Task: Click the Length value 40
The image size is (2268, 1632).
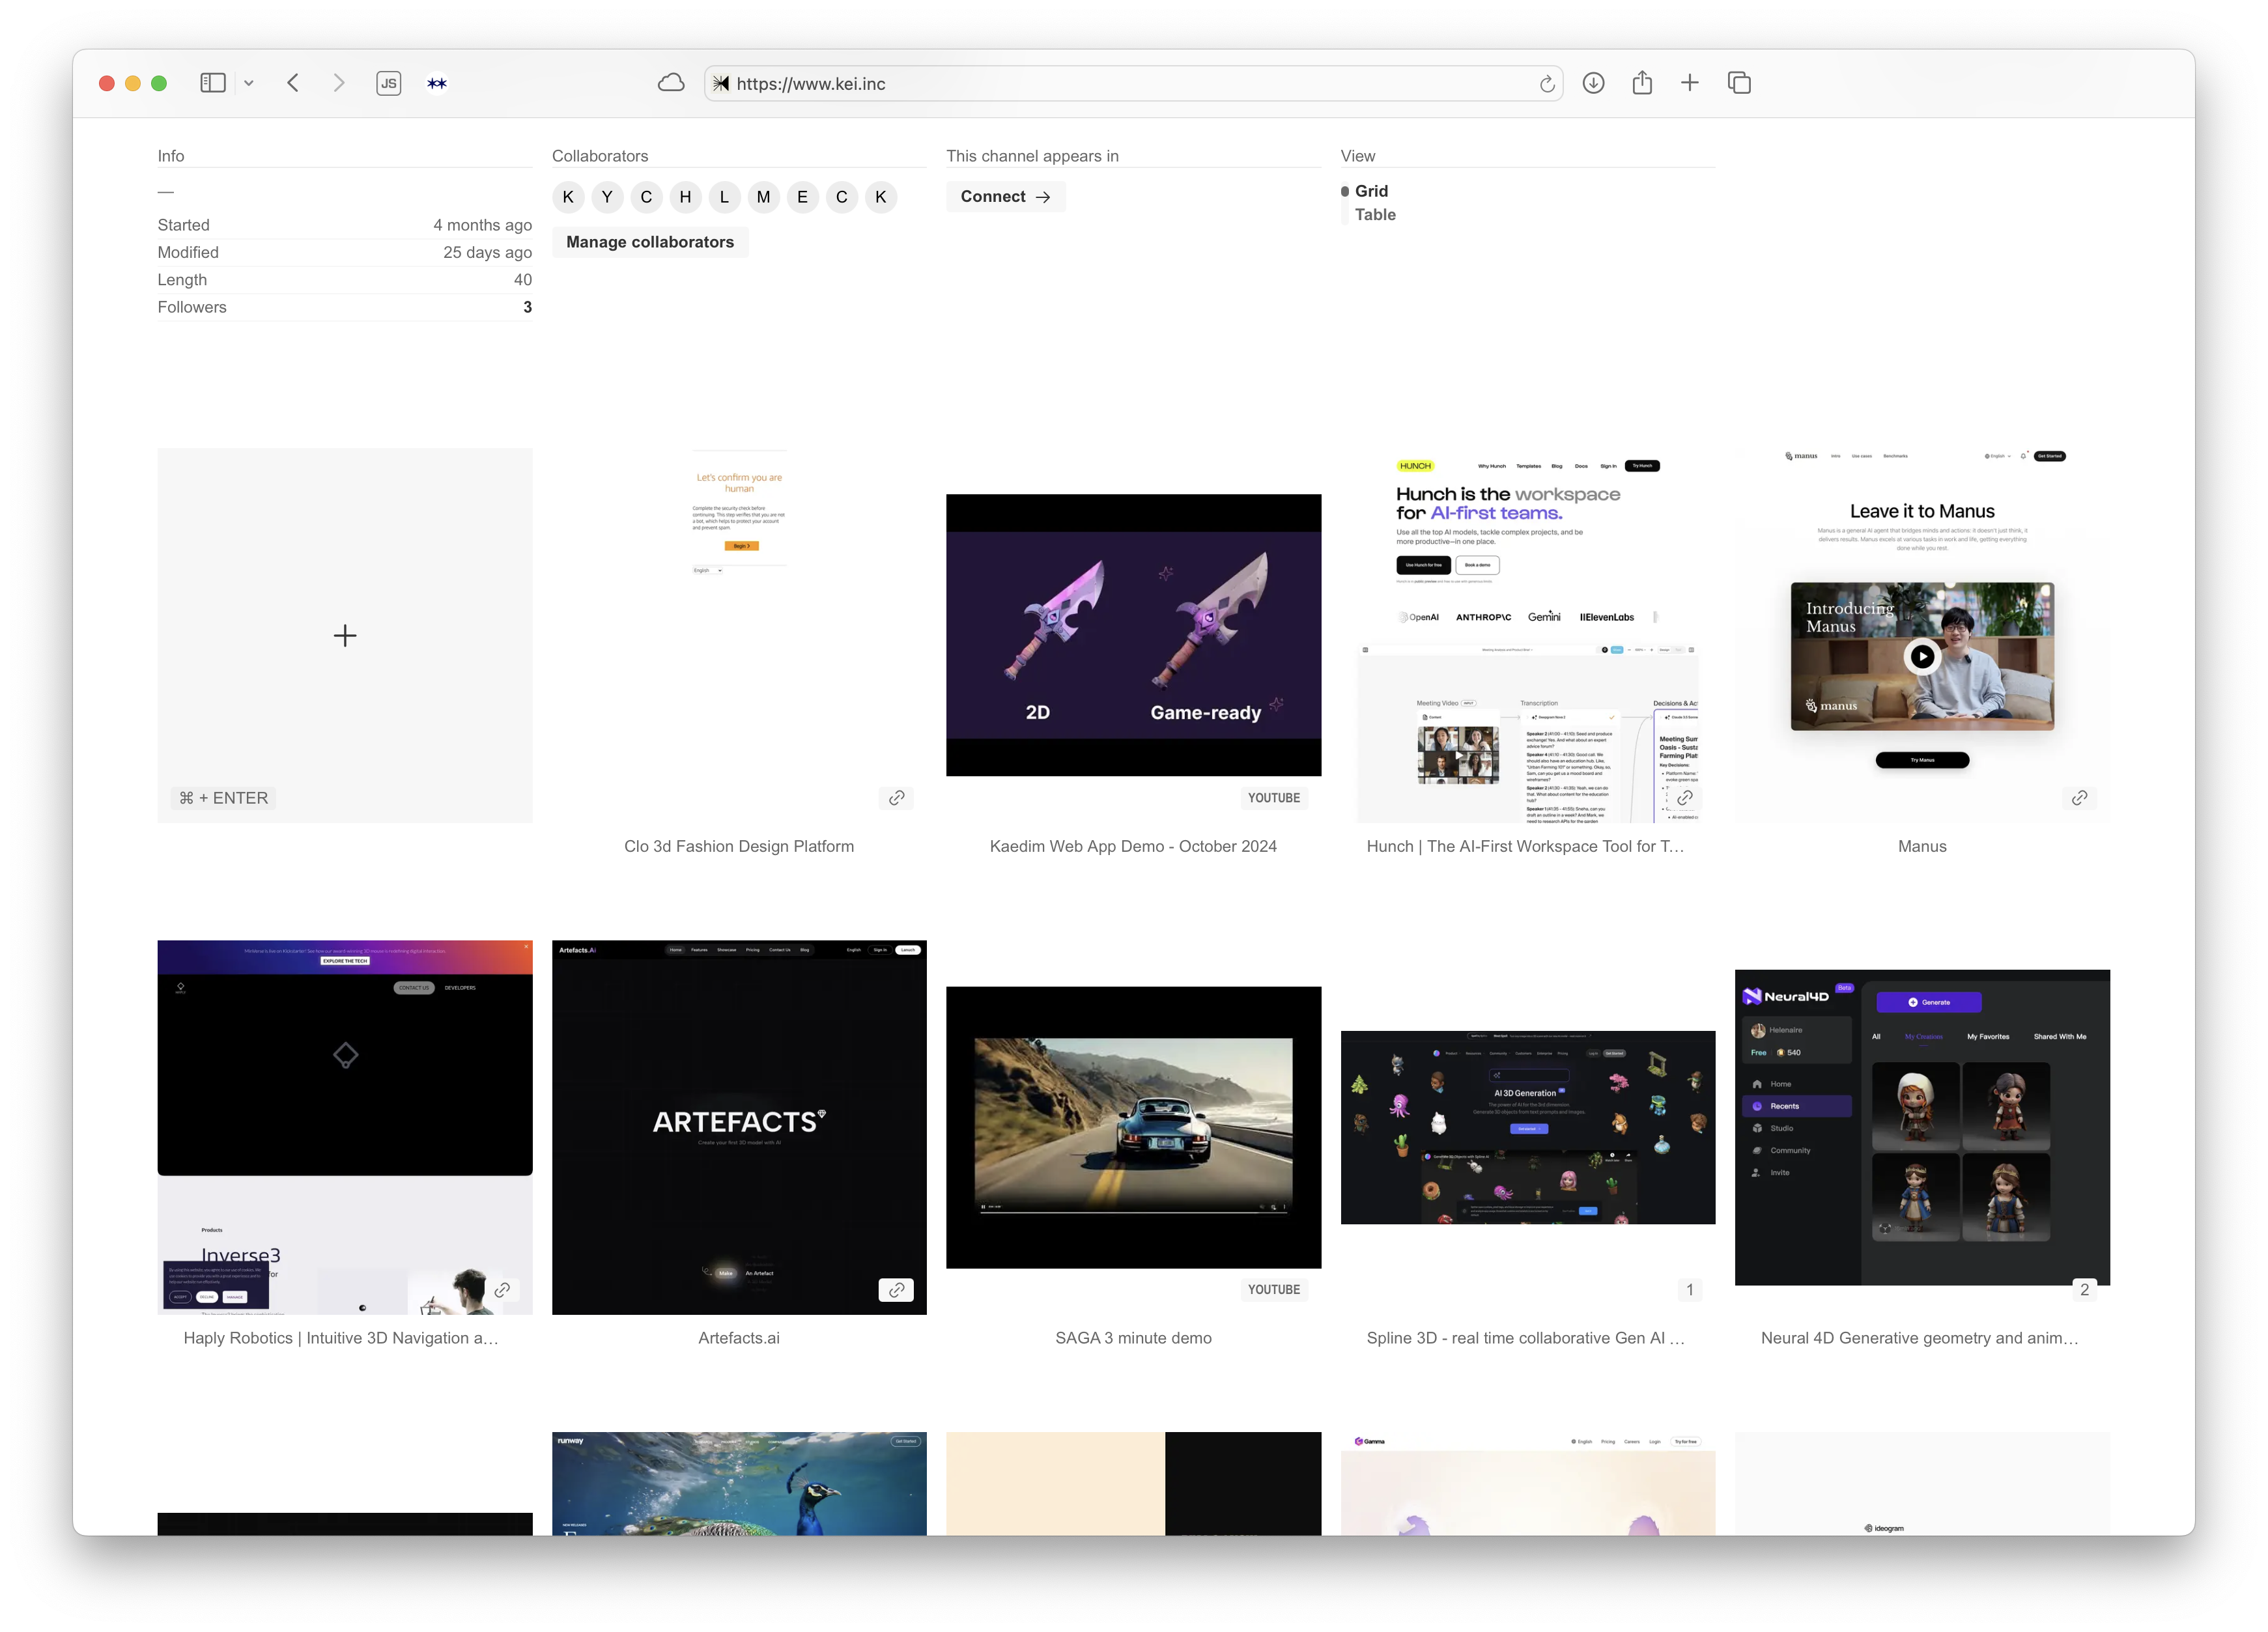Action: 522,280
